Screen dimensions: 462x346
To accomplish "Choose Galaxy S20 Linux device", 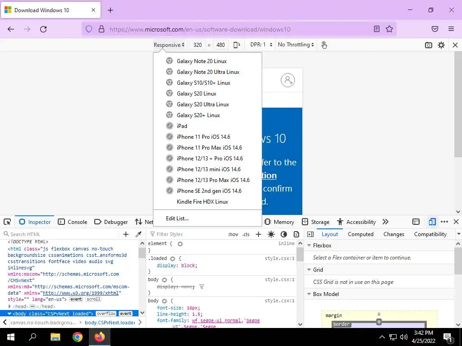I will pyautogui.click(x=208, y=94).
